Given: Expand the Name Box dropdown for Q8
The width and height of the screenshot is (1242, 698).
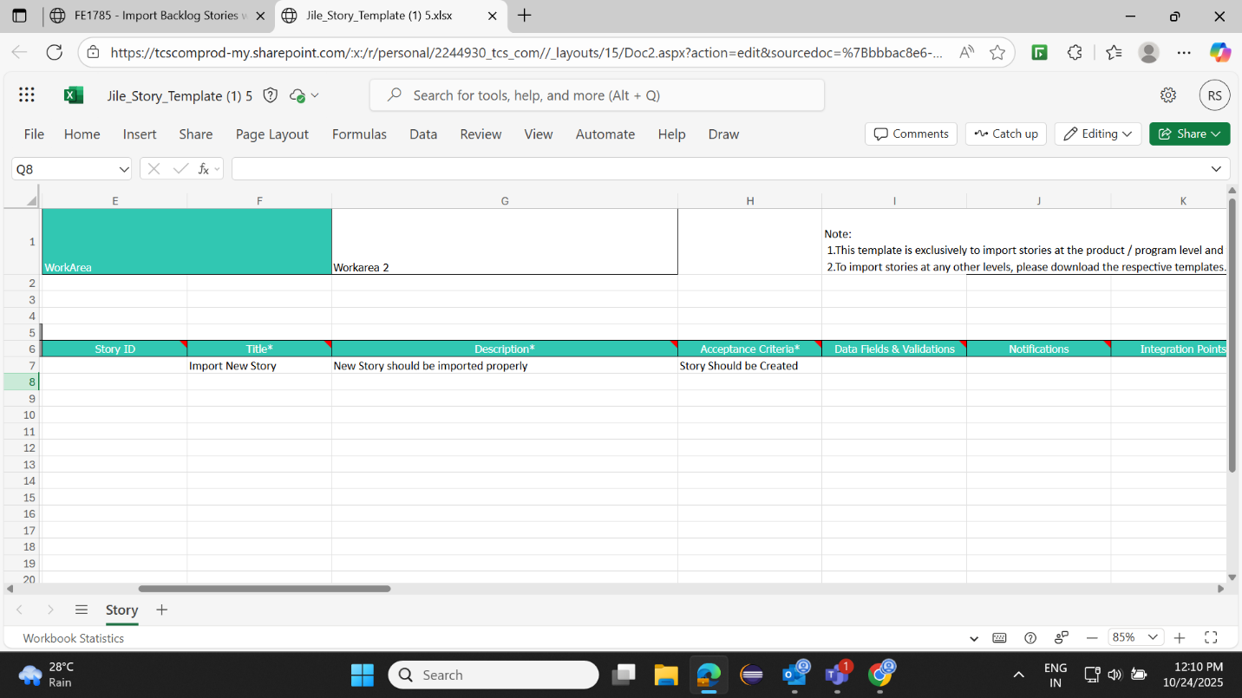Looking at the screenshot, I should (122, 169).
